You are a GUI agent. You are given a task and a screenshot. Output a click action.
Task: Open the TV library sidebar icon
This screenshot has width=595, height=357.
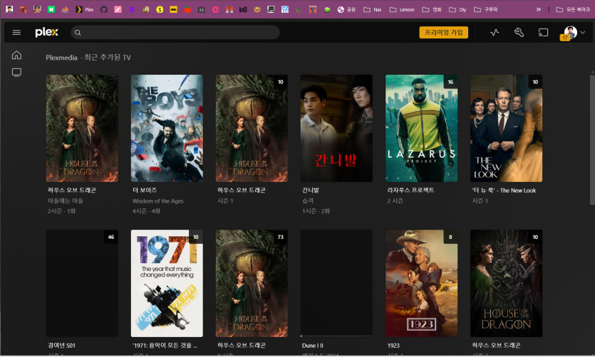pos(16,73)
